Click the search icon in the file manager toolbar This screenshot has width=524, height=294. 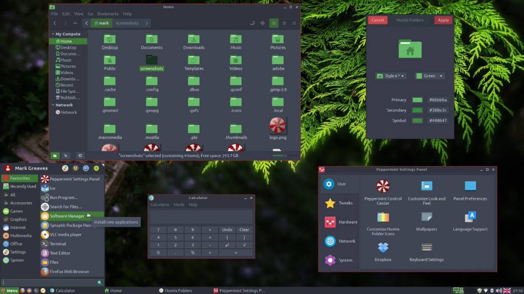263,23
